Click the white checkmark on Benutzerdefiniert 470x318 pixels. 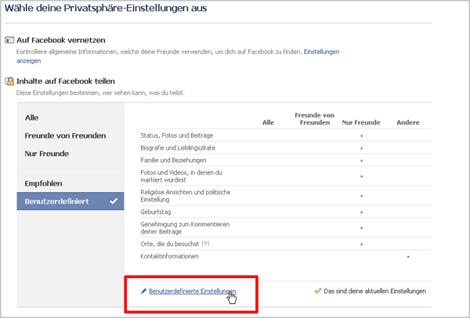click(114, 201)
